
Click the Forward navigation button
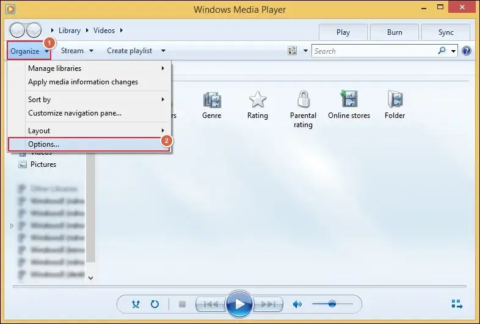tap(34, 30)
